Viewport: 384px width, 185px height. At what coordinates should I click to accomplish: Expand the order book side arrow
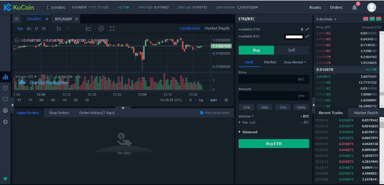pos(314,105)
